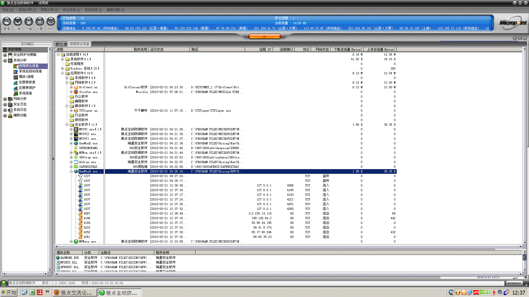Select 系统信息 in the sidebar

[x=25, y=93]
